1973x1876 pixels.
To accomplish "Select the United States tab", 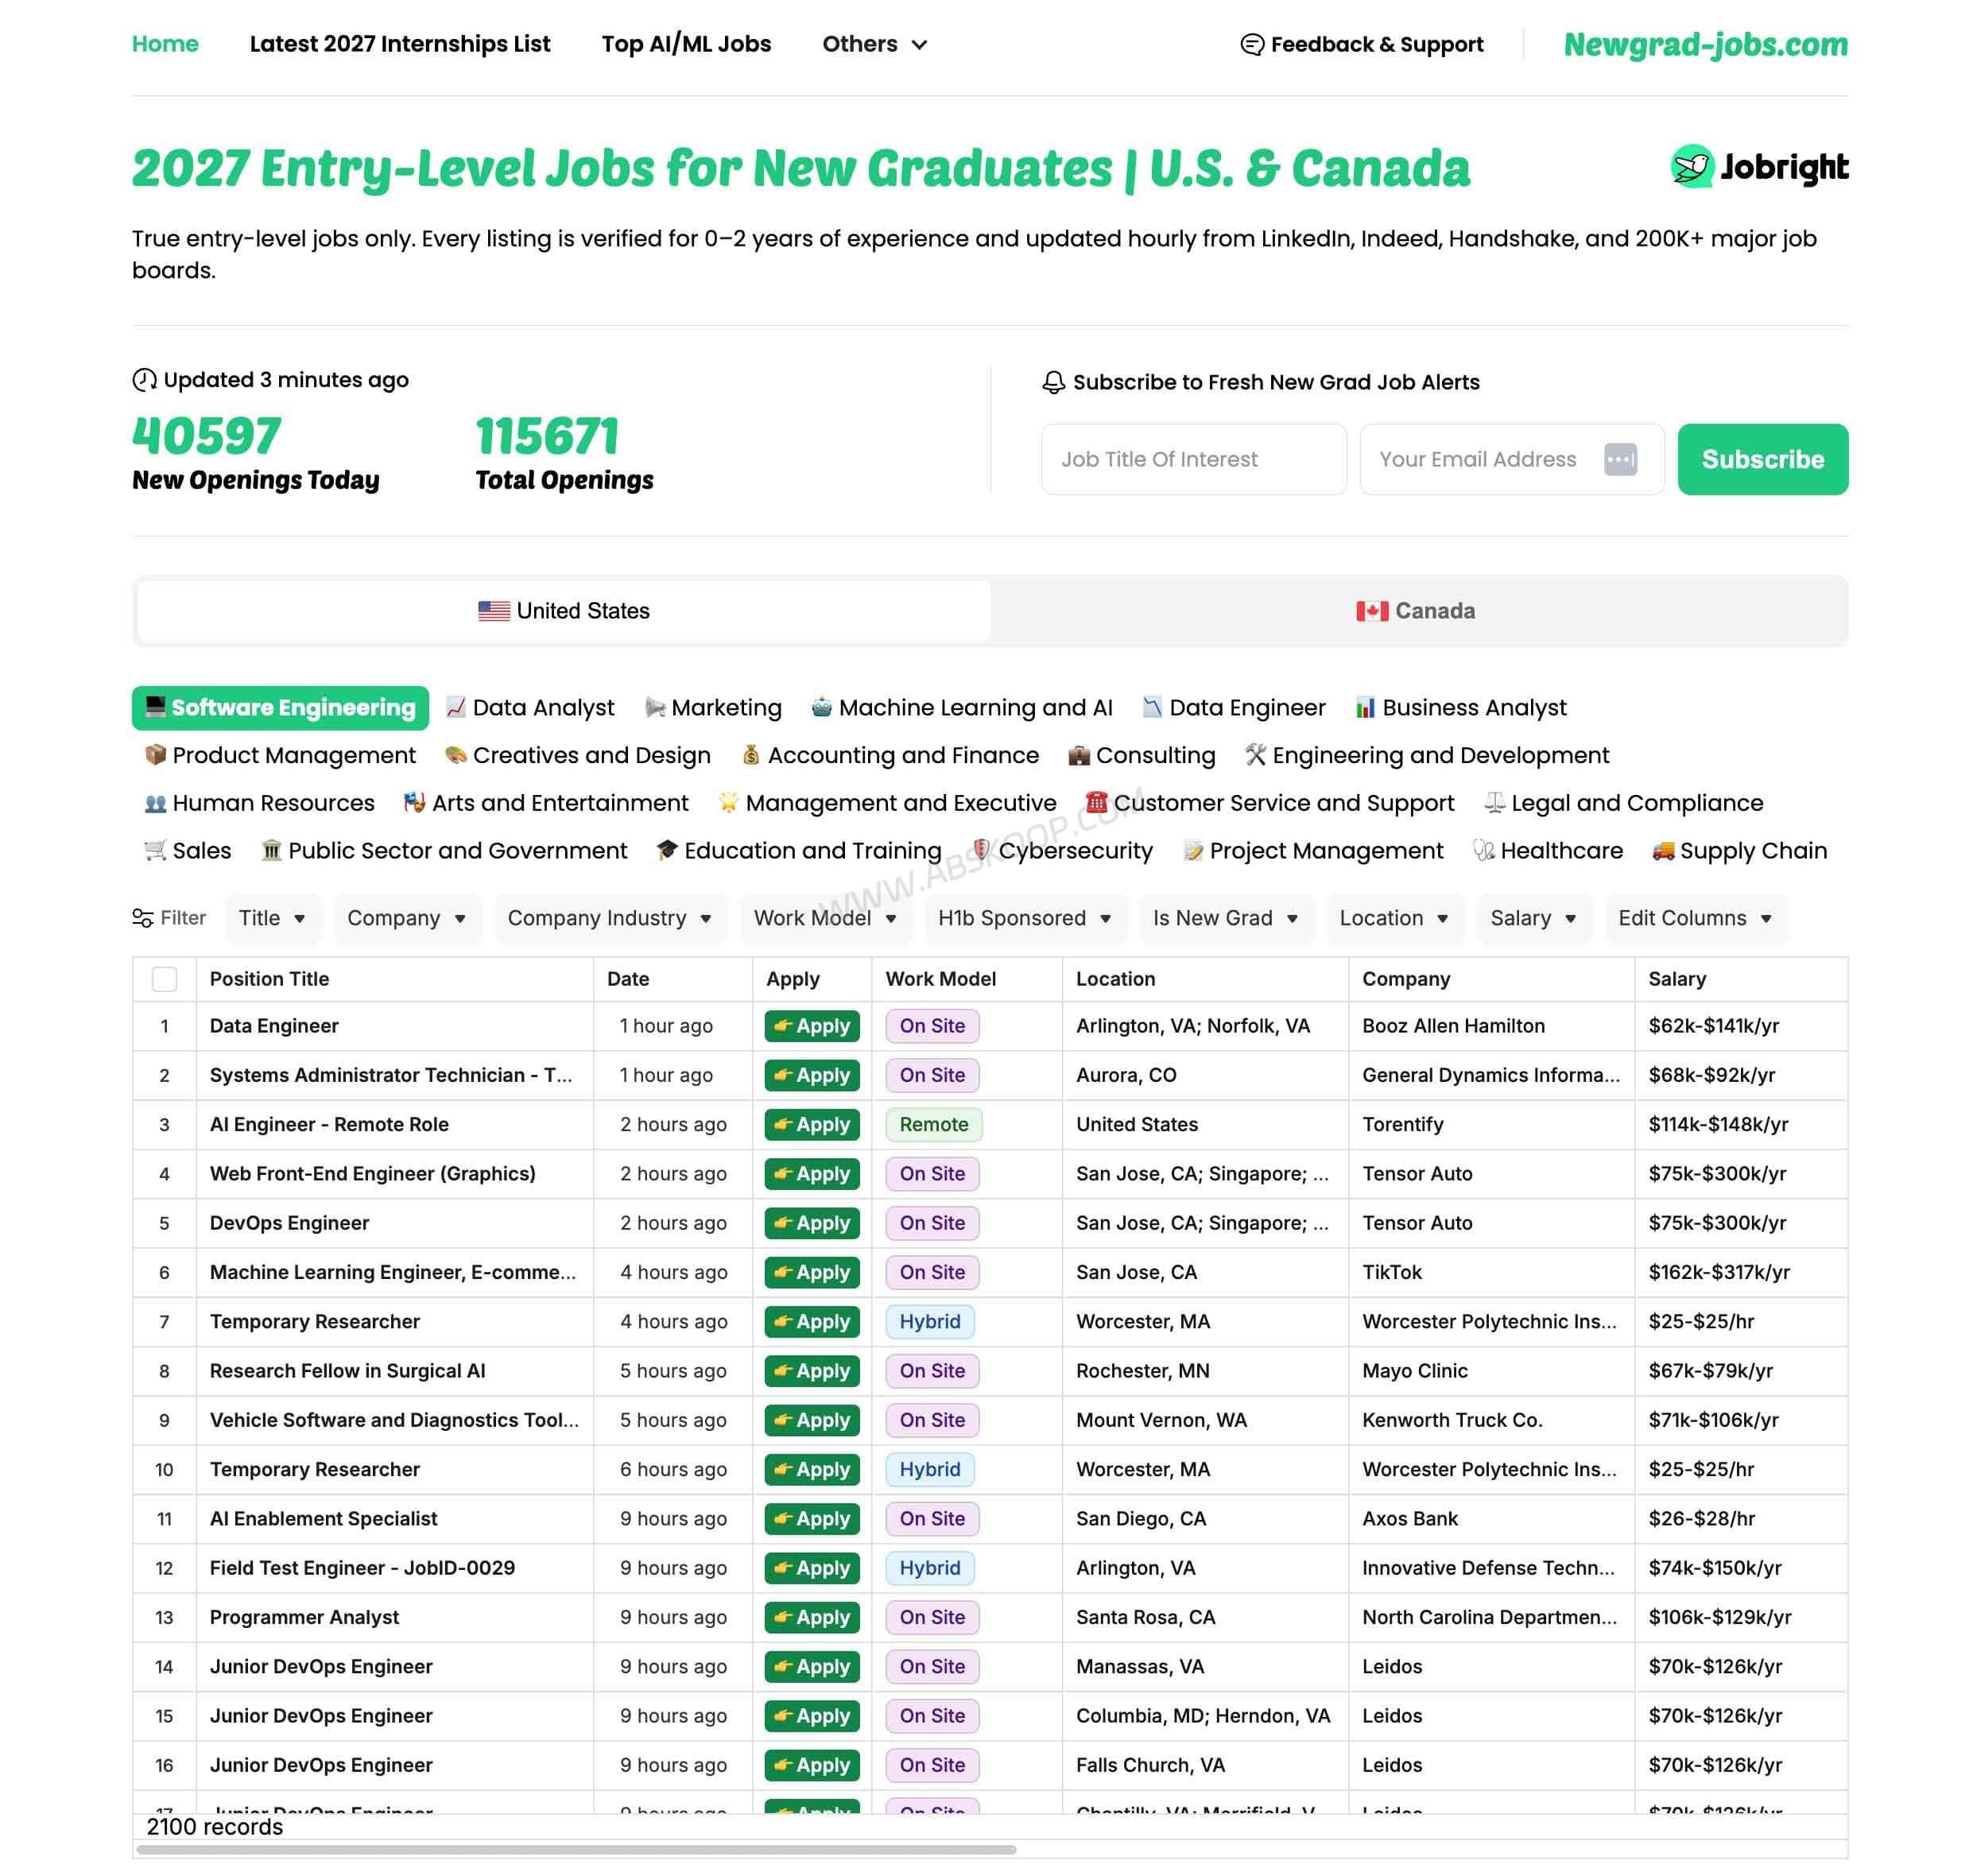I will tap(564, 610).
